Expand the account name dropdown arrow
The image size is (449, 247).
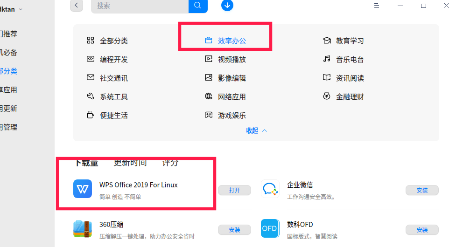click(x=21, y=9)
